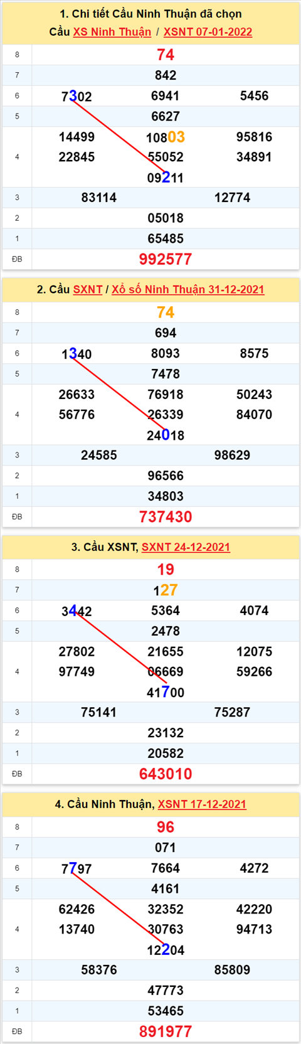
Task: Click number 7797 in fourth table
Action: click(77, 868)
